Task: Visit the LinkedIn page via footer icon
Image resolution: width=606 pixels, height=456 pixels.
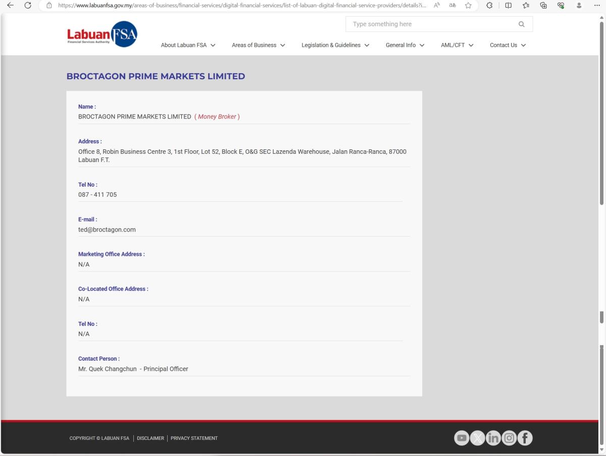Action: (x=493, y=438)
